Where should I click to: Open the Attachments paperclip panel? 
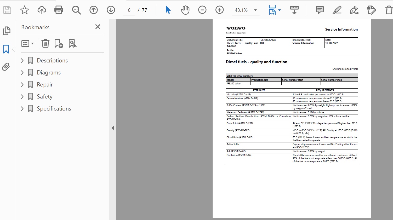click(6, 67)
